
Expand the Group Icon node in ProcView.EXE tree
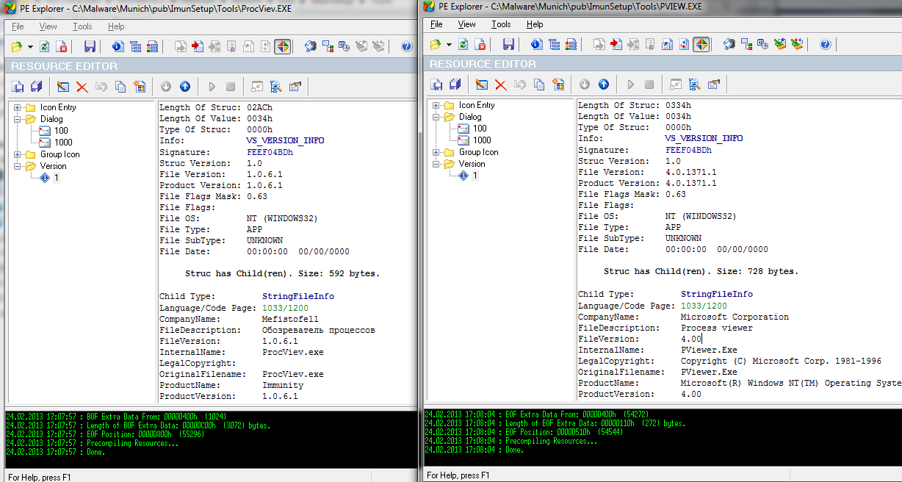pos(18,154)
